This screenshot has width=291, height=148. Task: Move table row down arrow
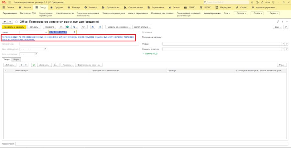coord(26,65)
